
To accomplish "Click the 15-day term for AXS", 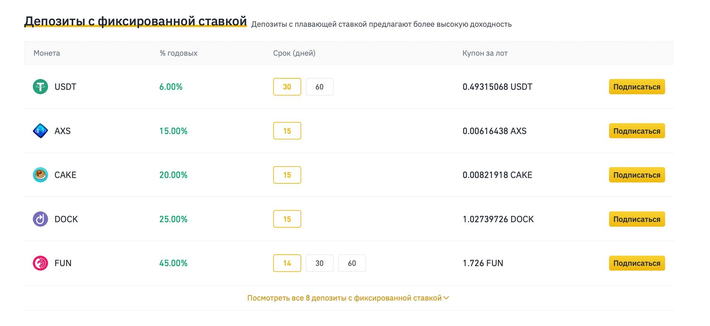I will 287,131.
